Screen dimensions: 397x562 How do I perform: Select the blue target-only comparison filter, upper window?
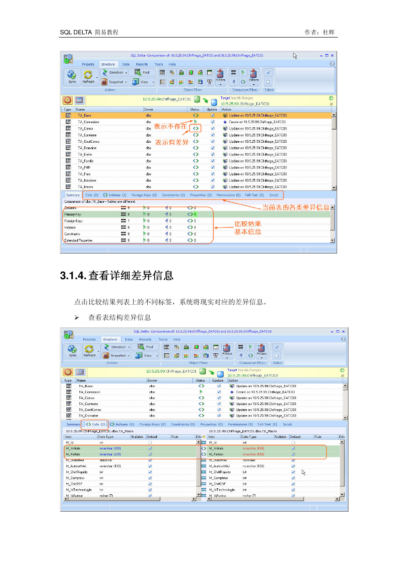(233, 82)
